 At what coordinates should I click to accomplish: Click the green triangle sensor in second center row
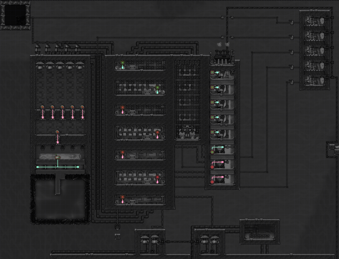(157, 88)
